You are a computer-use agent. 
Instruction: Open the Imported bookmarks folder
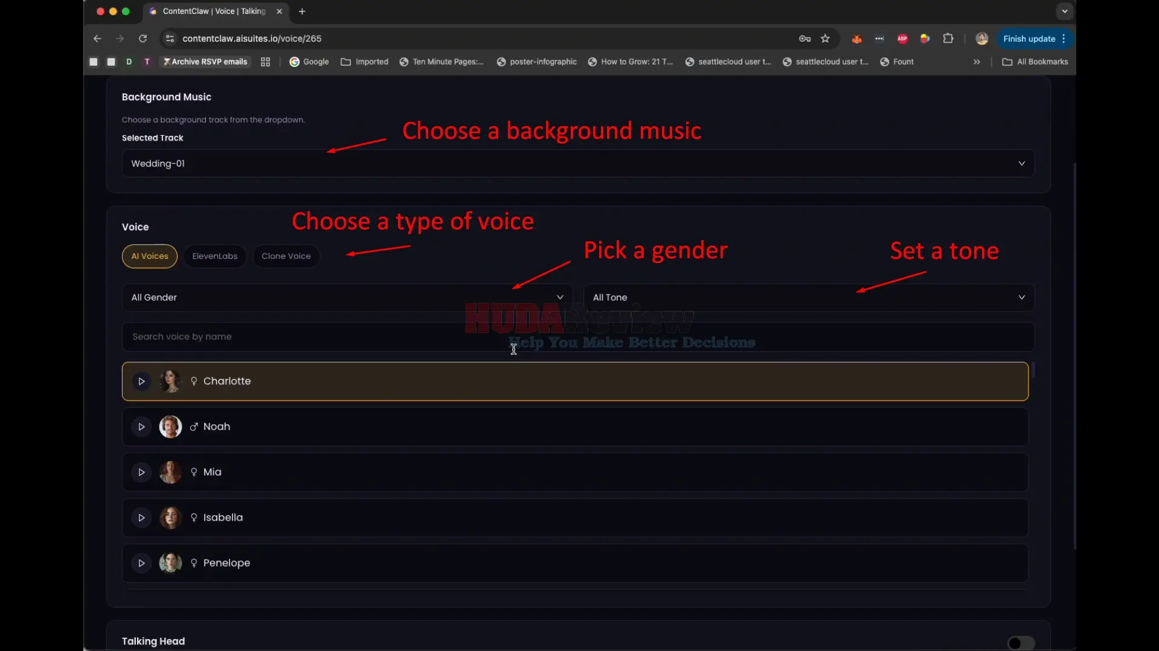tap(365, 62)
